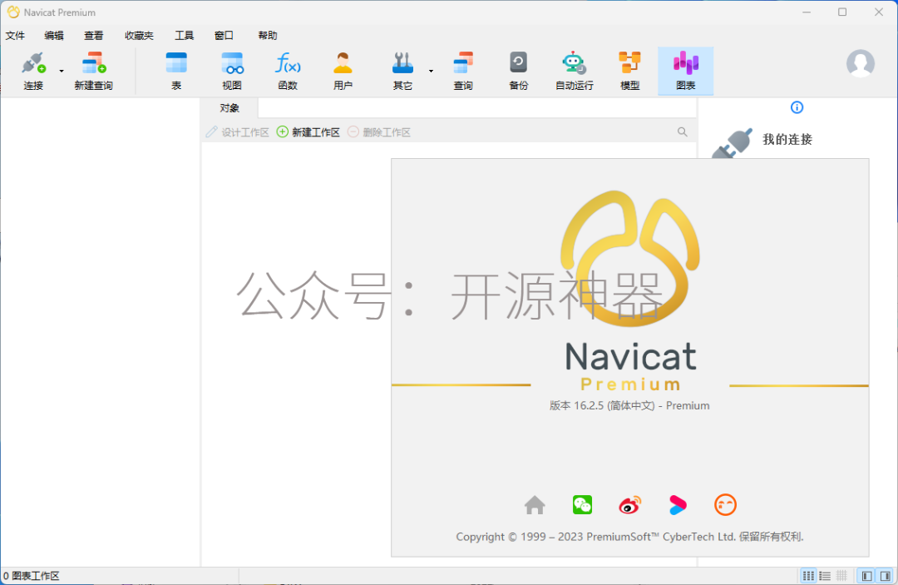Close the Navicat Premium window
898x585 pixels.
tap(879, 12)
